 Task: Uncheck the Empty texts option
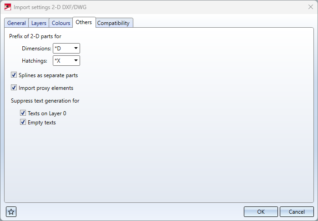pos(23,122)
